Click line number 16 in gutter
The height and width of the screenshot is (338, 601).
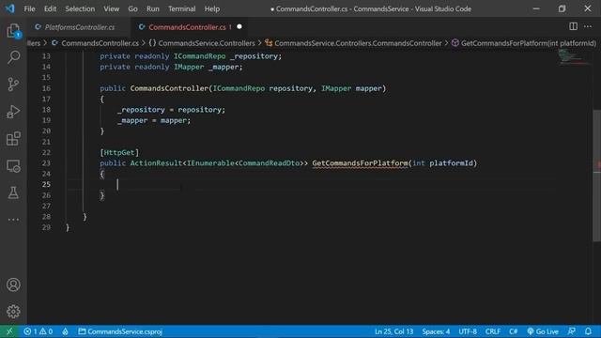pyautogui.click(x=46, y=88)
